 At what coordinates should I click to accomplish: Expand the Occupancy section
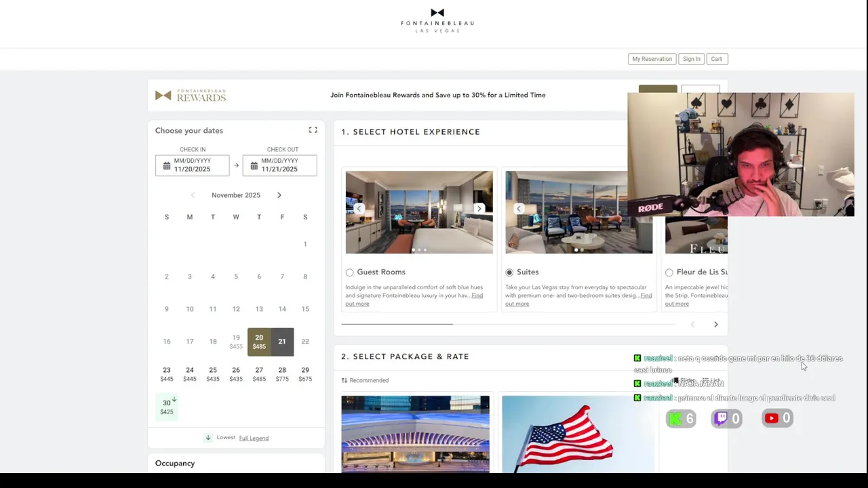click(175, 463)
